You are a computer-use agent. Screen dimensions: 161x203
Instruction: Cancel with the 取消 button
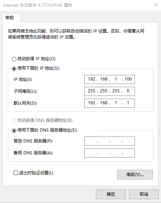coord(144,194)
